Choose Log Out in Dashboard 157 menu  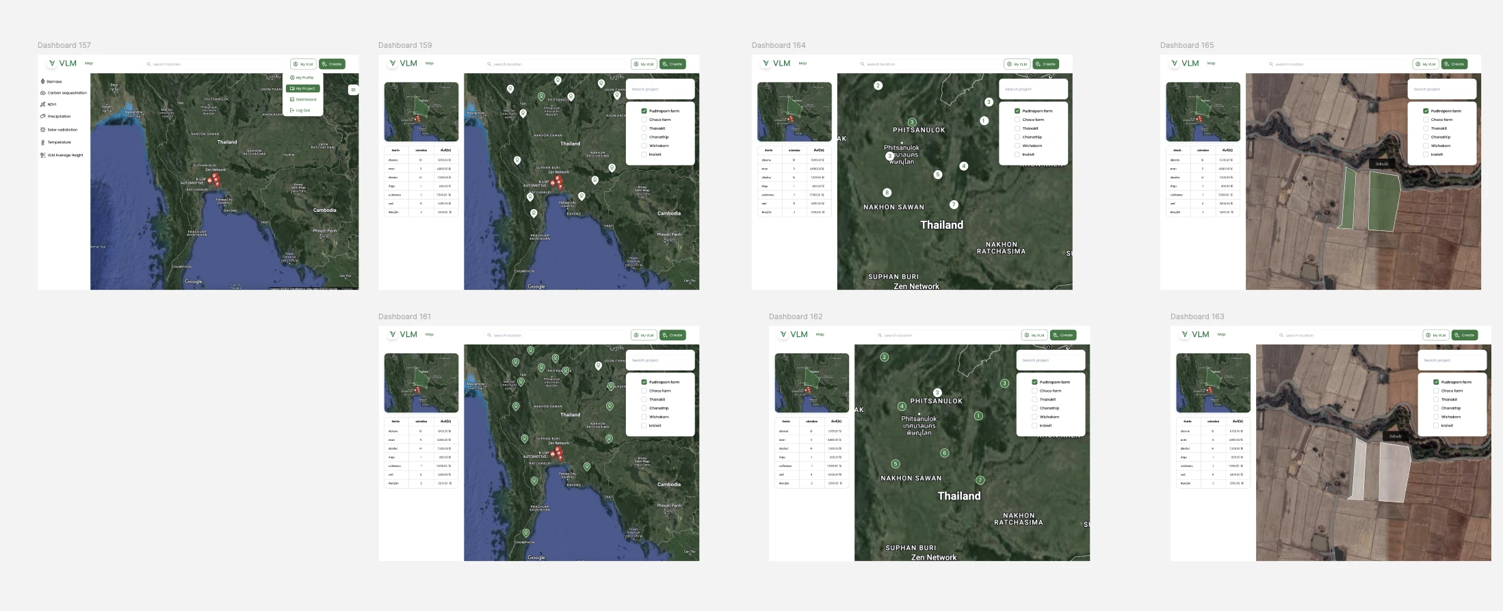click(x=300, y=110)
